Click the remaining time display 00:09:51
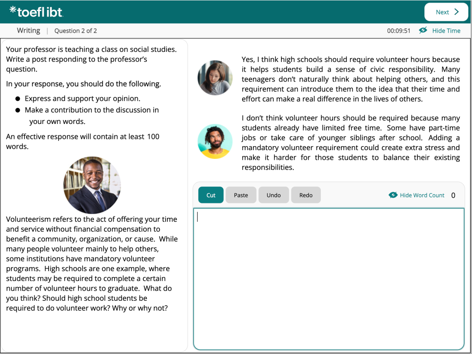The width and height of the screenshot is (472, 354). point(399,31)
